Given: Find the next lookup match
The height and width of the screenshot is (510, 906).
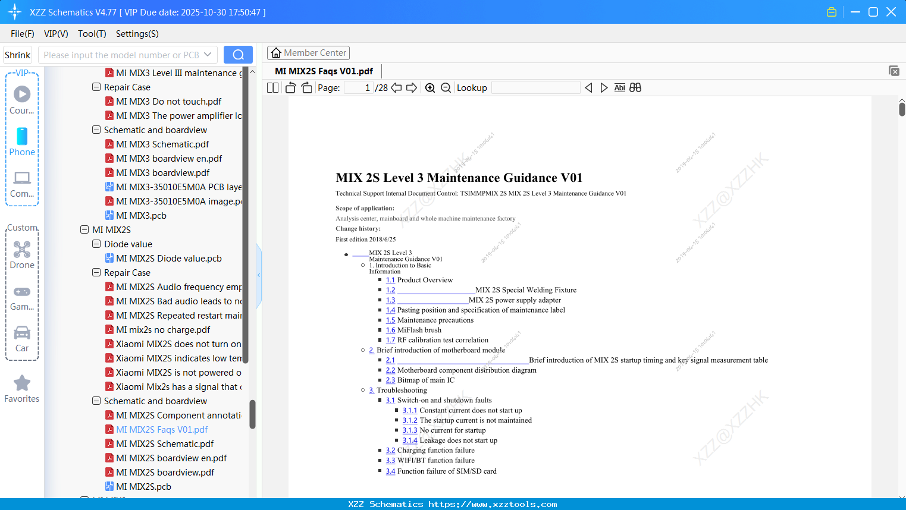Looking at the screenshot, I should tap(604, 87).
